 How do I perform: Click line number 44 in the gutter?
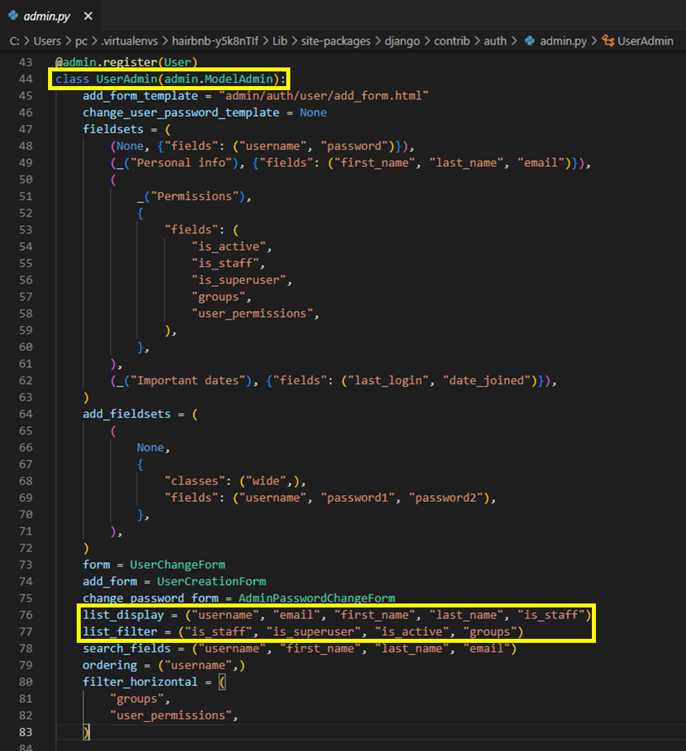tap(26, 79)
